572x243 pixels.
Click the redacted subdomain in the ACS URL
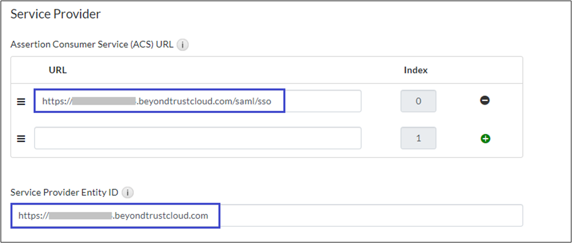104,101
